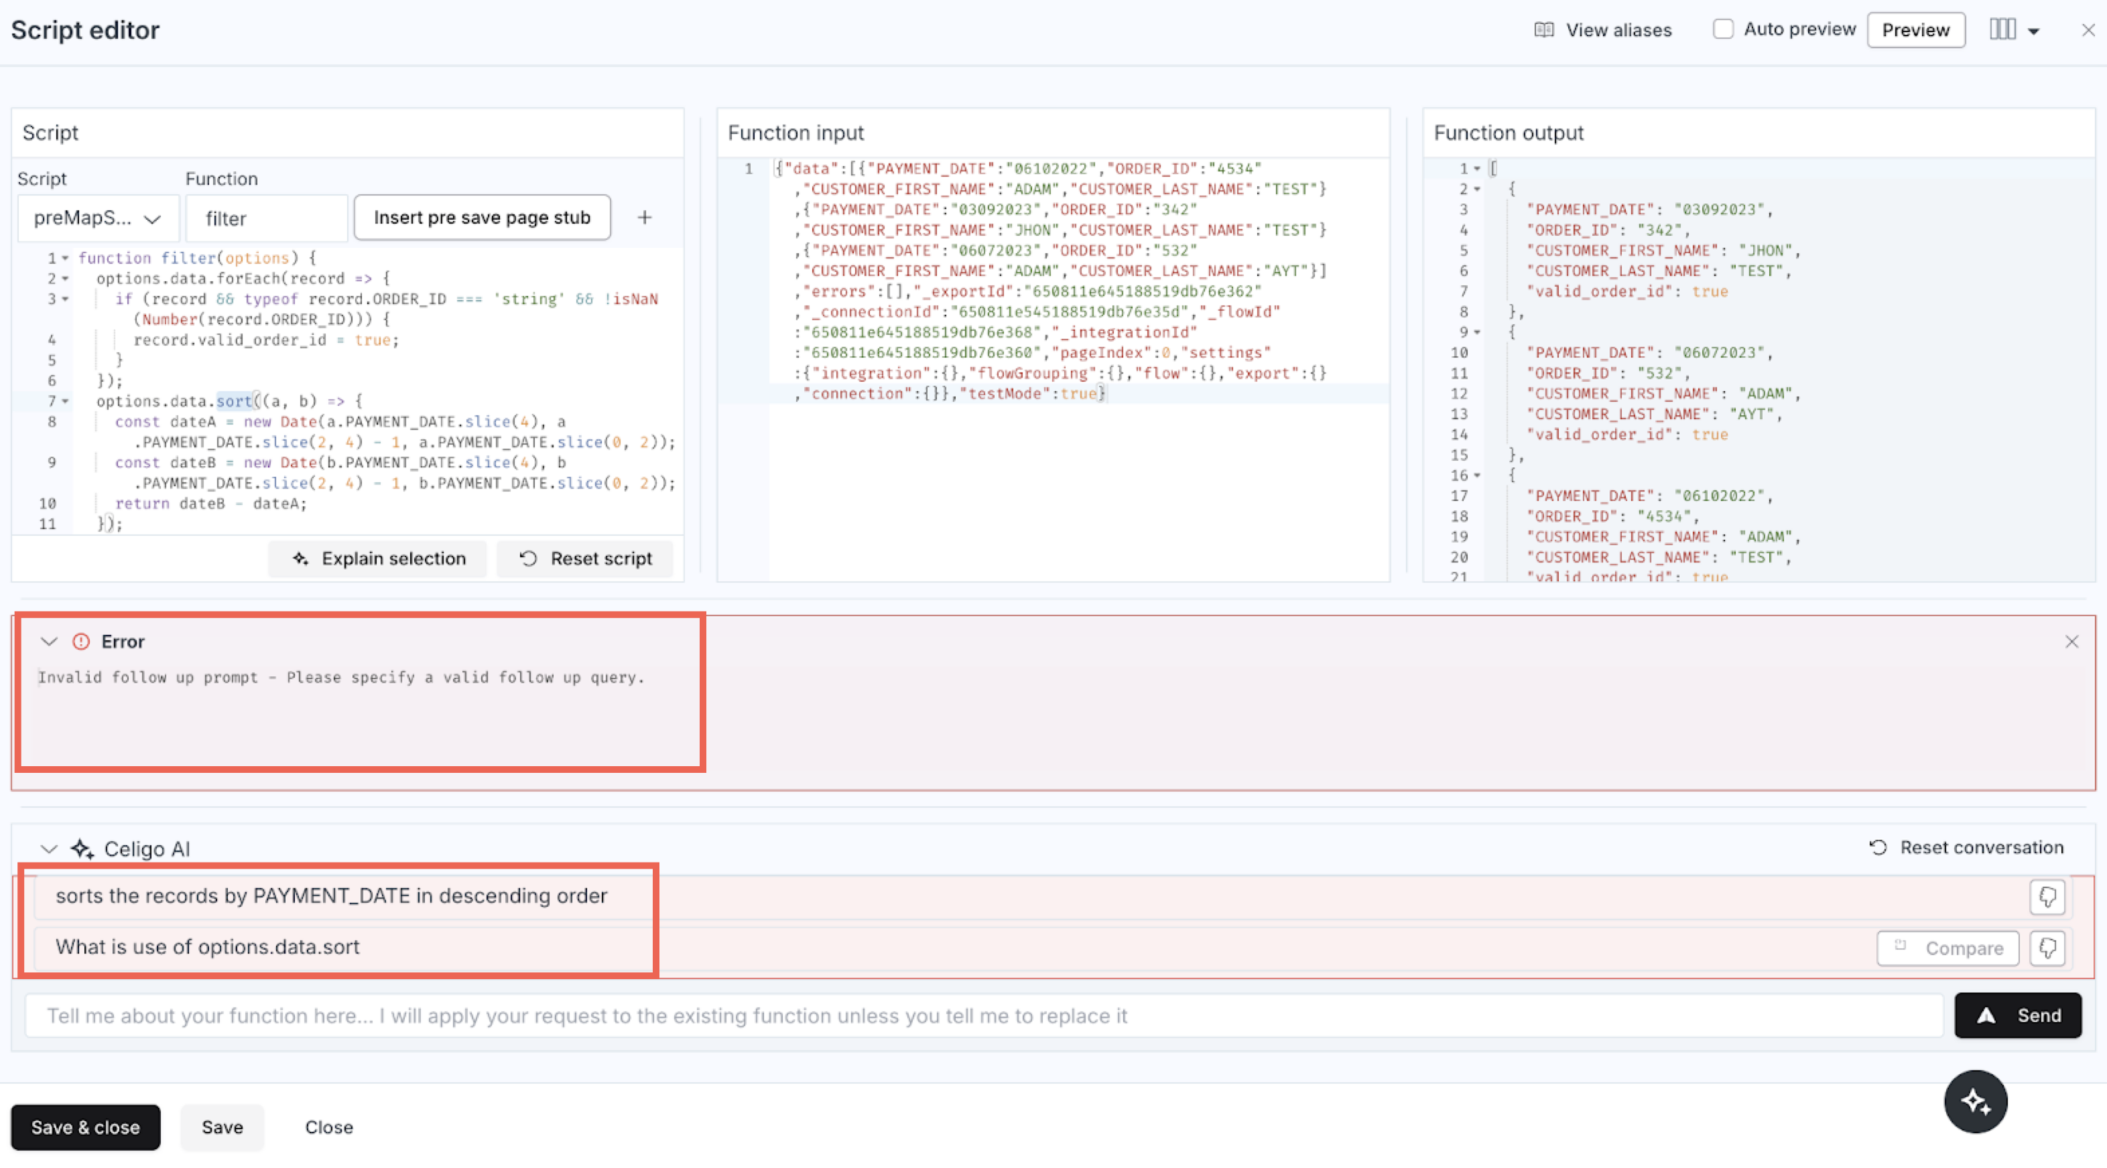The height and width of the screenshot is (1168, 2107).
Task: Collapse the Error panel chevron
Action: pyautogui.click(x=49, y=642)
